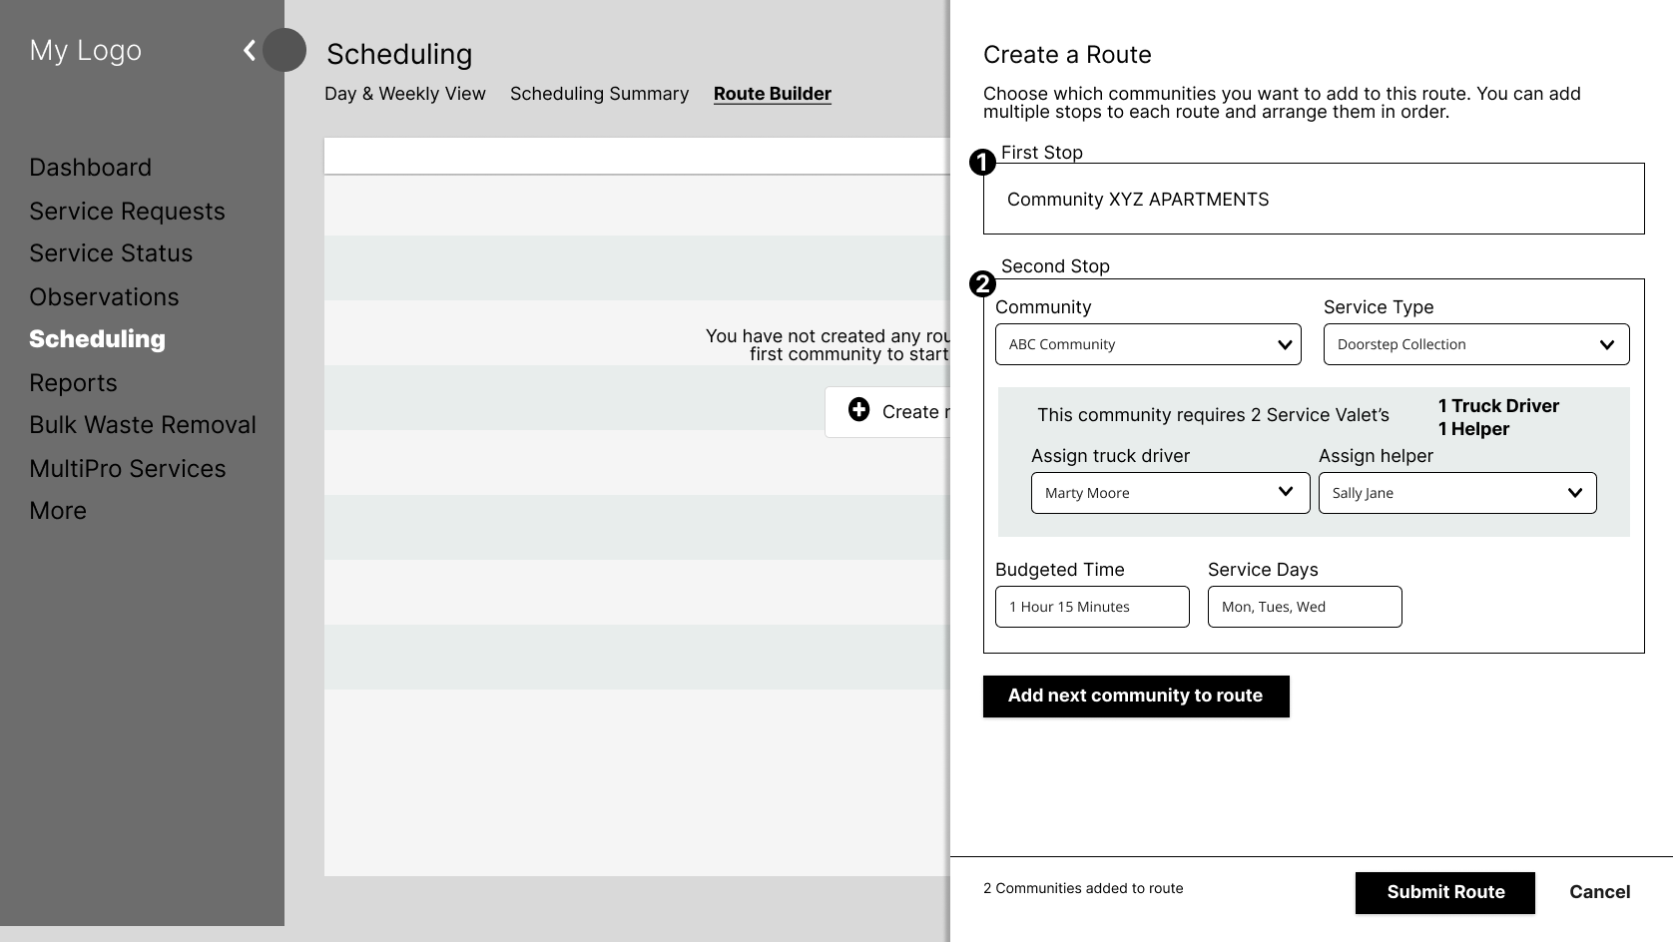
Task: Click the plus icon on Create route button
Action: pyautogui.click(x=858, y=410)
